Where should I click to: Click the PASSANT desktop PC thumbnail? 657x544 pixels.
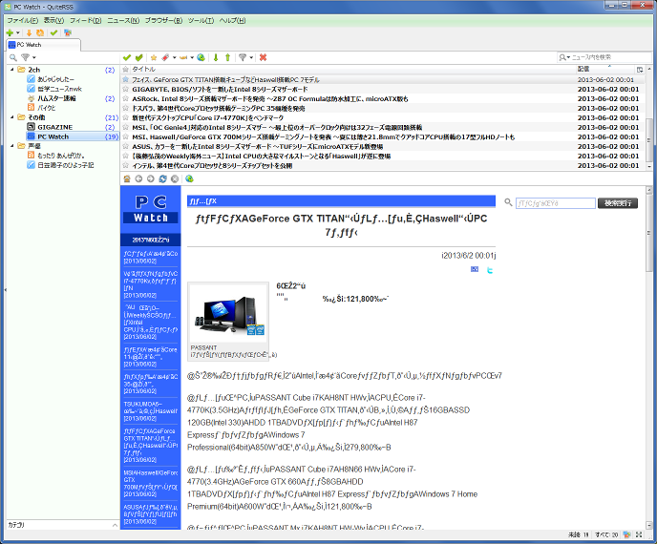click(x=228, y=313)
